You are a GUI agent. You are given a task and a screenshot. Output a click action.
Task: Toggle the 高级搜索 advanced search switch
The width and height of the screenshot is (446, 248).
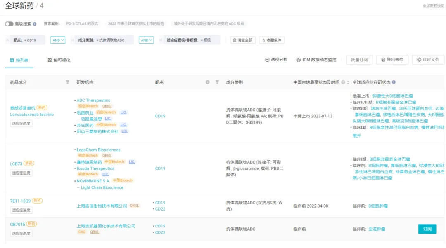(9, 24)
